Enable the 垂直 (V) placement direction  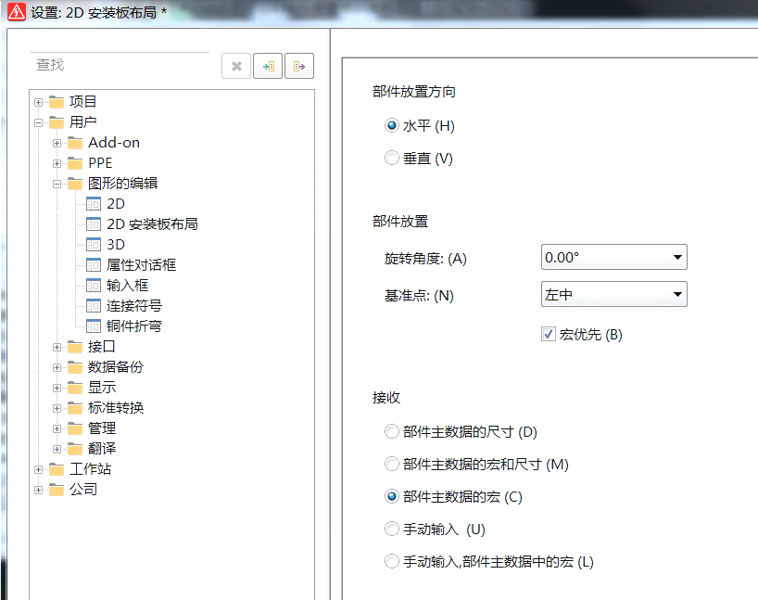(392, 158)
